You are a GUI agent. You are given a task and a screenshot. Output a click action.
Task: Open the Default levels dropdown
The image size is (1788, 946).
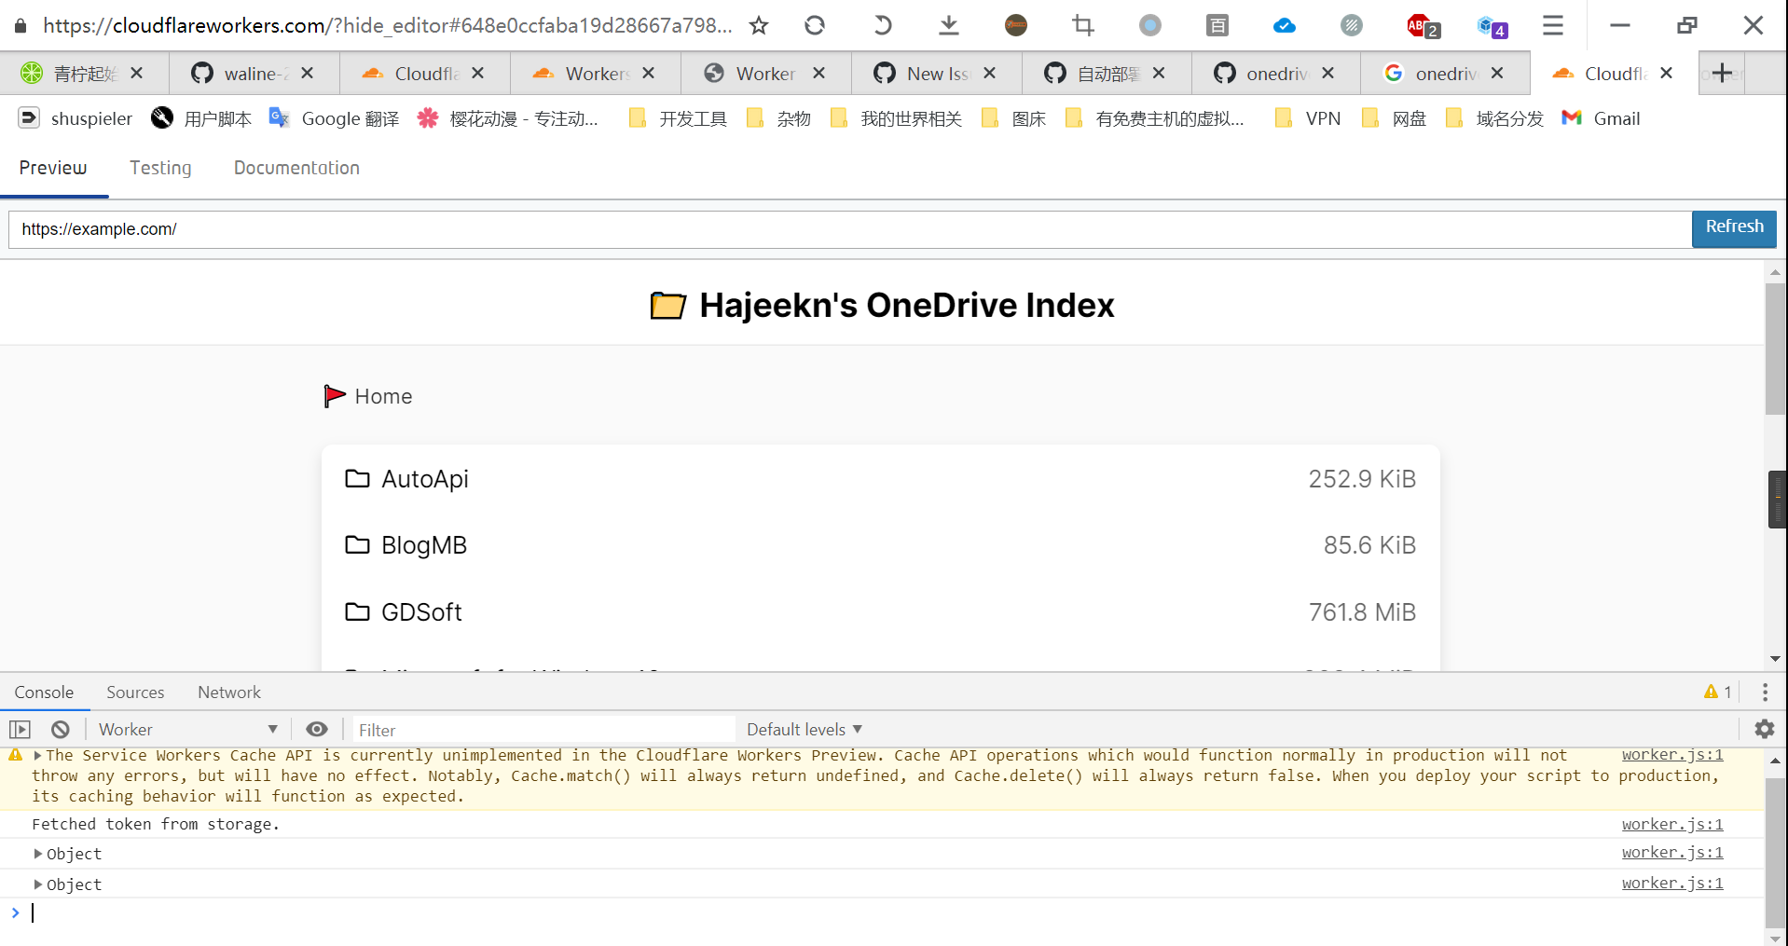(804, 729)
